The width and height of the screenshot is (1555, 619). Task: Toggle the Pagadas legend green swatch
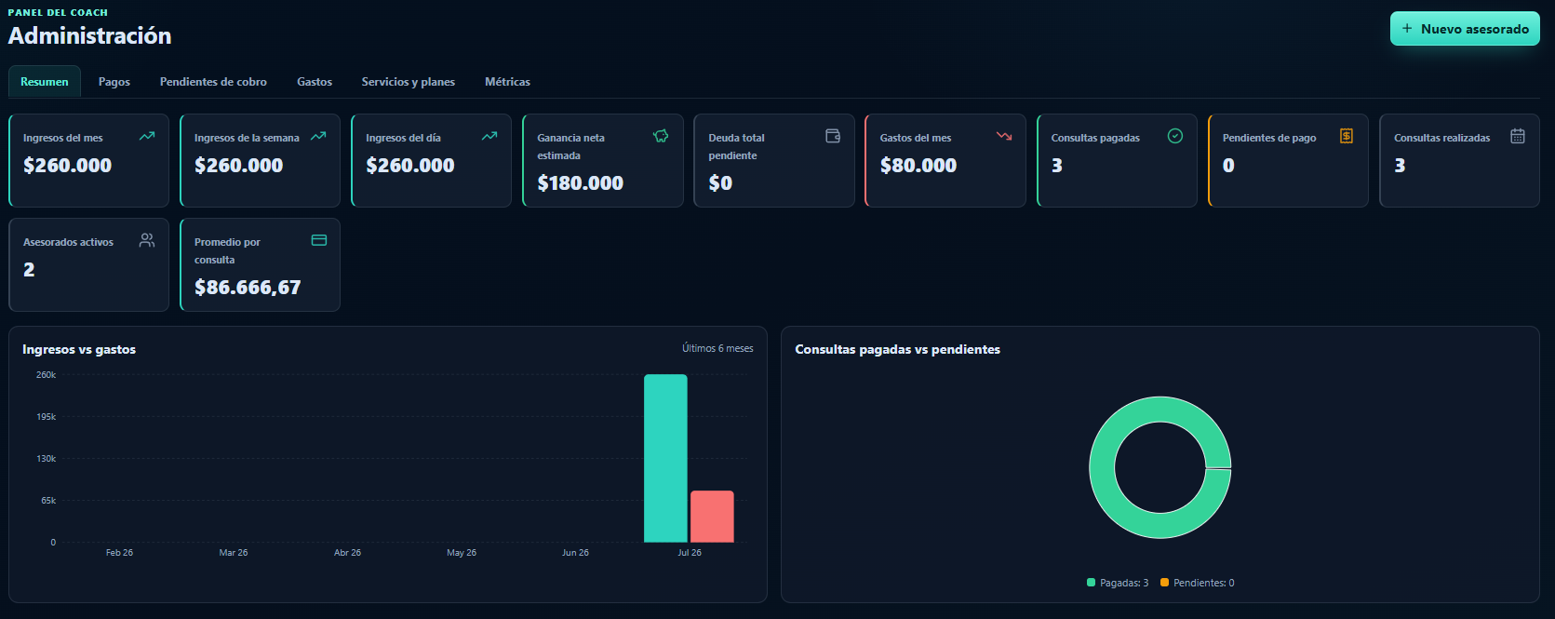(x=1092, y=583)
